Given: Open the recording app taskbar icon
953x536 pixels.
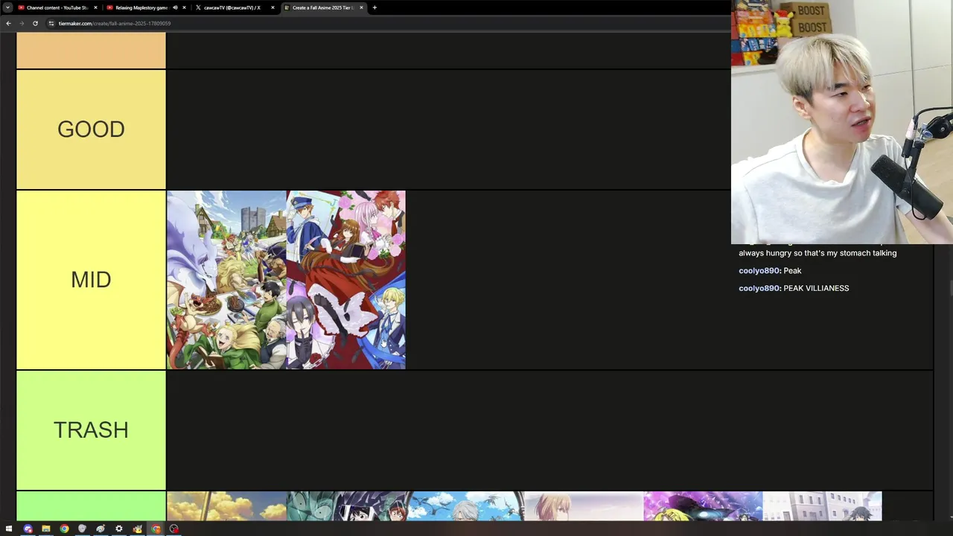Looking at the screenshot, I should [173, 529].
